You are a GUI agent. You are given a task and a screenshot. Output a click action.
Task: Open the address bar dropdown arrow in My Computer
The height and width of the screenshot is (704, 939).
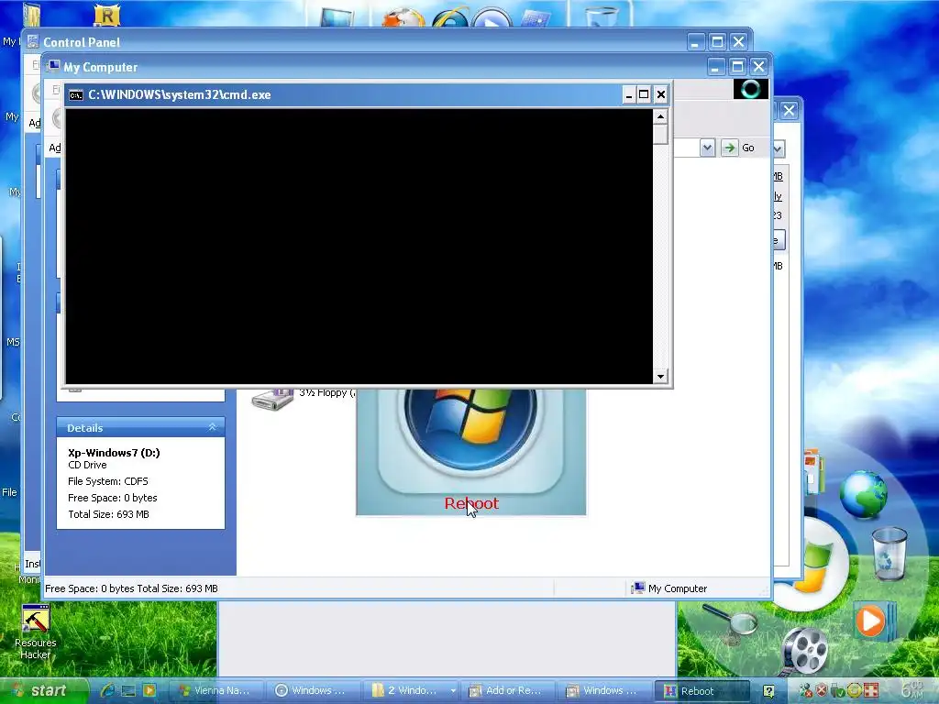pos(707,148)
